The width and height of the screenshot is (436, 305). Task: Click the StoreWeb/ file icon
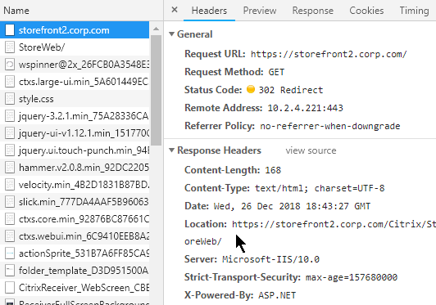click(x=10, y=47)
